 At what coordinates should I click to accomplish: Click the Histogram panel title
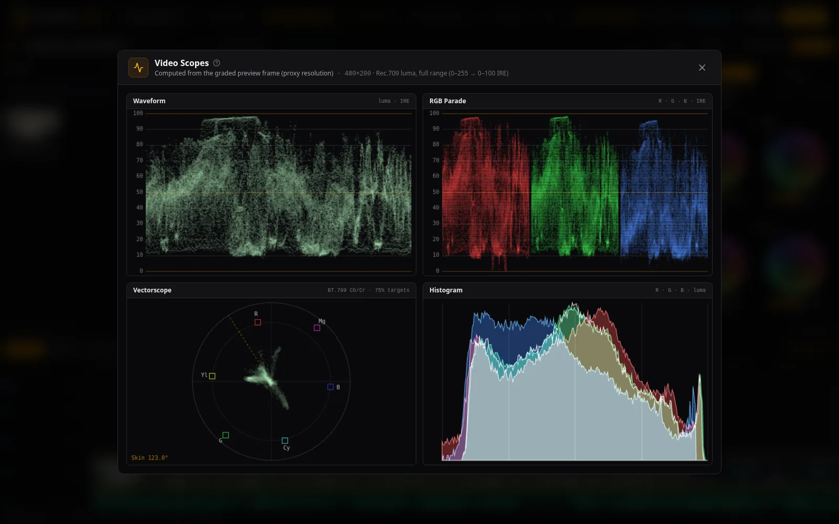[446, 290]
